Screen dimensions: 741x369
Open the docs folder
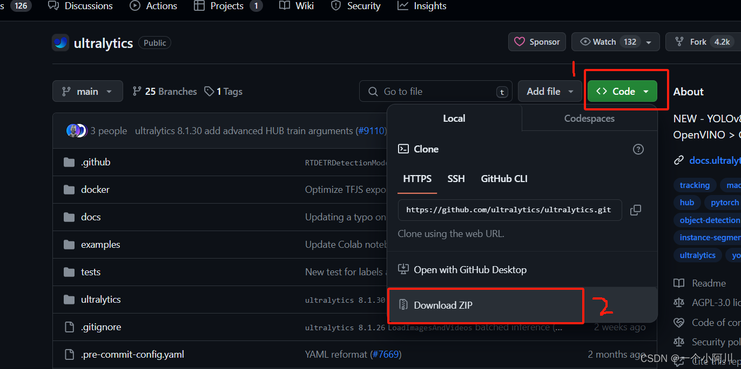coord(91,217)
